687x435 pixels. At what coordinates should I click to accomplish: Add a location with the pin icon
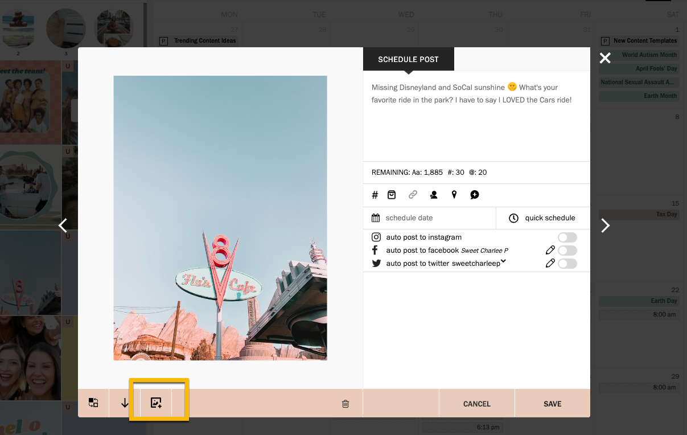click(x=454, y=195)
